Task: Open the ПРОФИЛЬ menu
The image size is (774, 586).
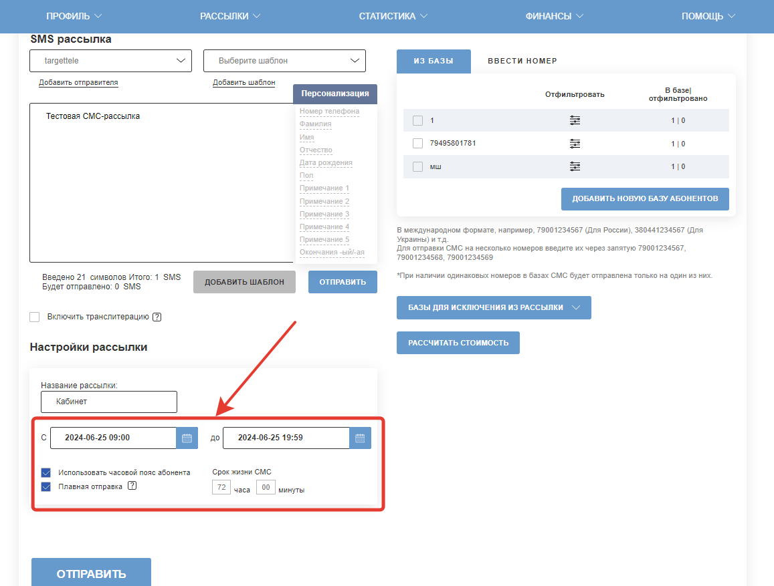Action: click(x=74, y=16)
